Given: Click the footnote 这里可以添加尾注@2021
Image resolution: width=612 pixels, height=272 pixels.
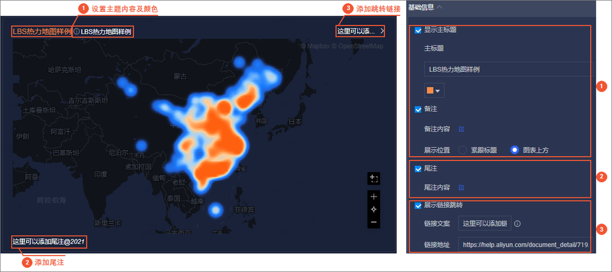Looking at the screenshot, I should click(x=48, y=242).
